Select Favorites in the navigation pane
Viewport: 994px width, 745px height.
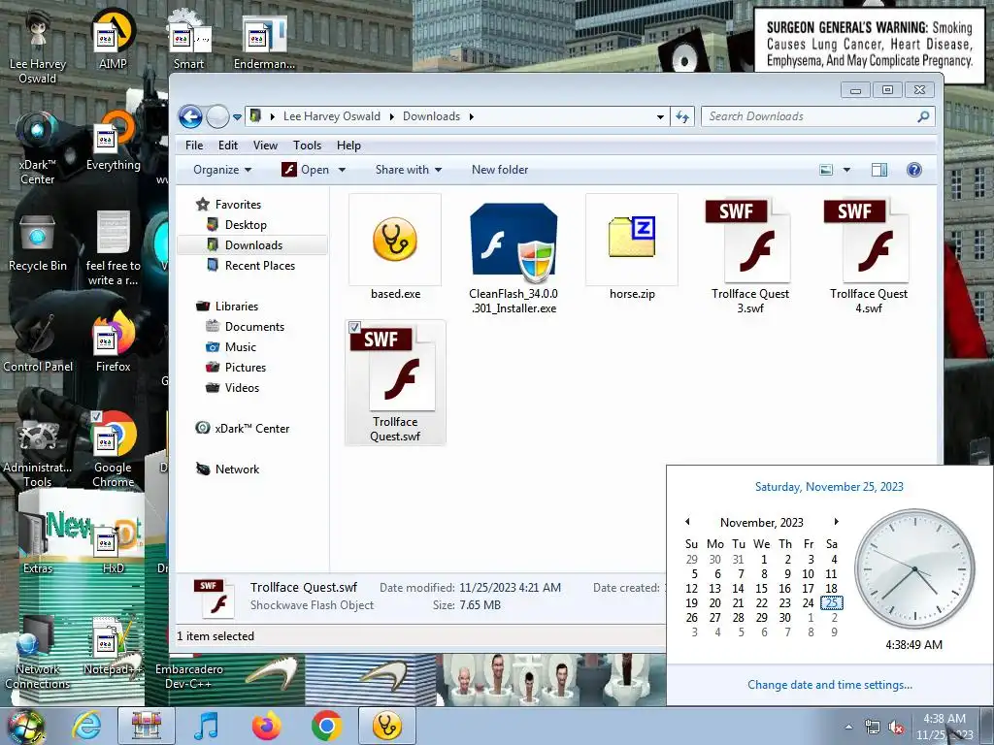[x=238, y=204]
